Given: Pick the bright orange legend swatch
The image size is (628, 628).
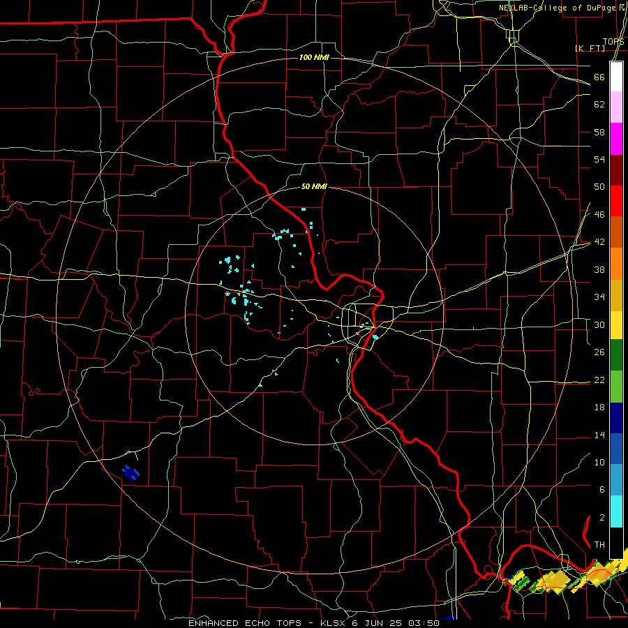Looking at the screenshot, I should pos(616,264).
